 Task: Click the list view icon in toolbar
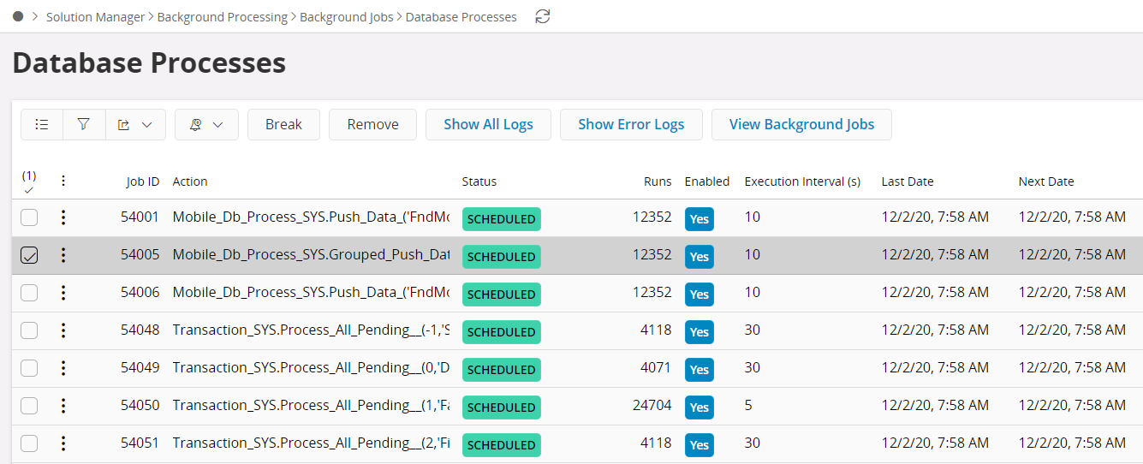pos(42,124)
